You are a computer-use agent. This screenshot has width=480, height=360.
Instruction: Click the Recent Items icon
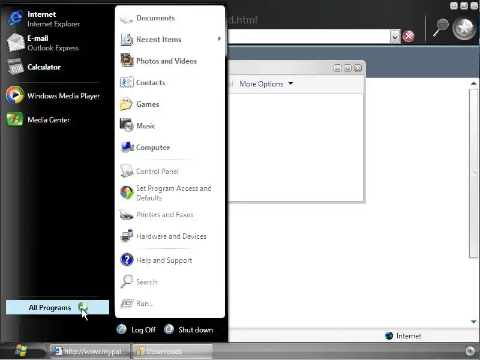point(127,40)
